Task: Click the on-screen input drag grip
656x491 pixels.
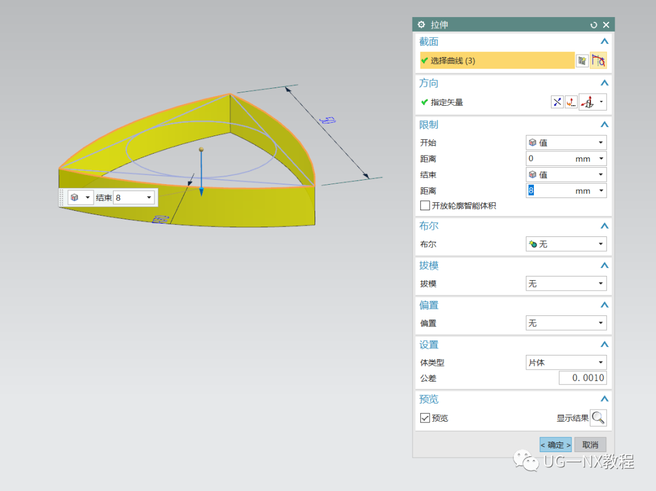Action: pos(61,197)
